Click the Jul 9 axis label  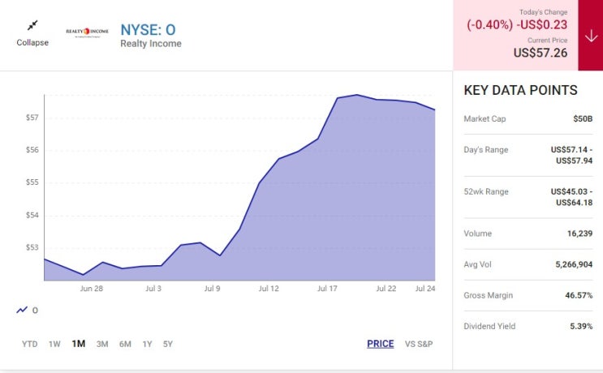coord(213,288)
